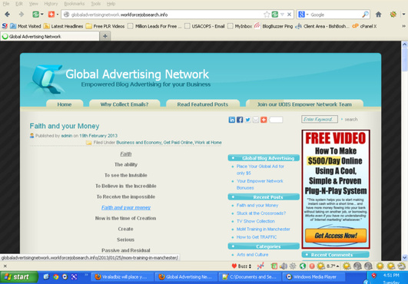Open Place Your Global Ad for only $5 link
The width and height of the screenshot is (408, 284).
pos(260,170)
